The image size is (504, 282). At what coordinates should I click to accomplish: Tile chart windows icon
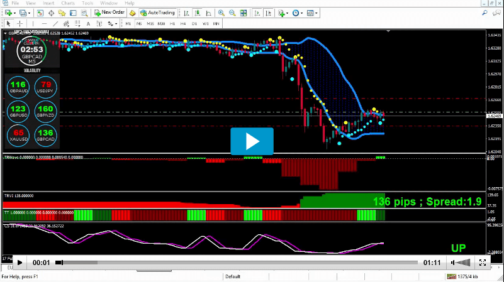tap(244, 13)
